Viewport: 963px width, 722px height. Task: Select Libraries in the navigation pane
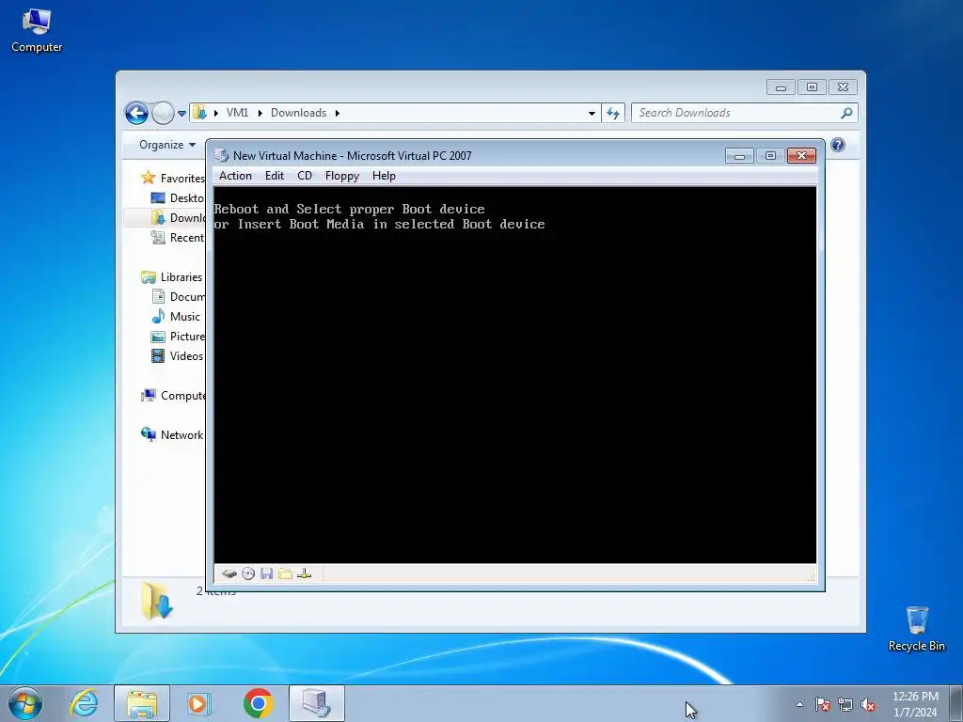(x=172, y=277)
